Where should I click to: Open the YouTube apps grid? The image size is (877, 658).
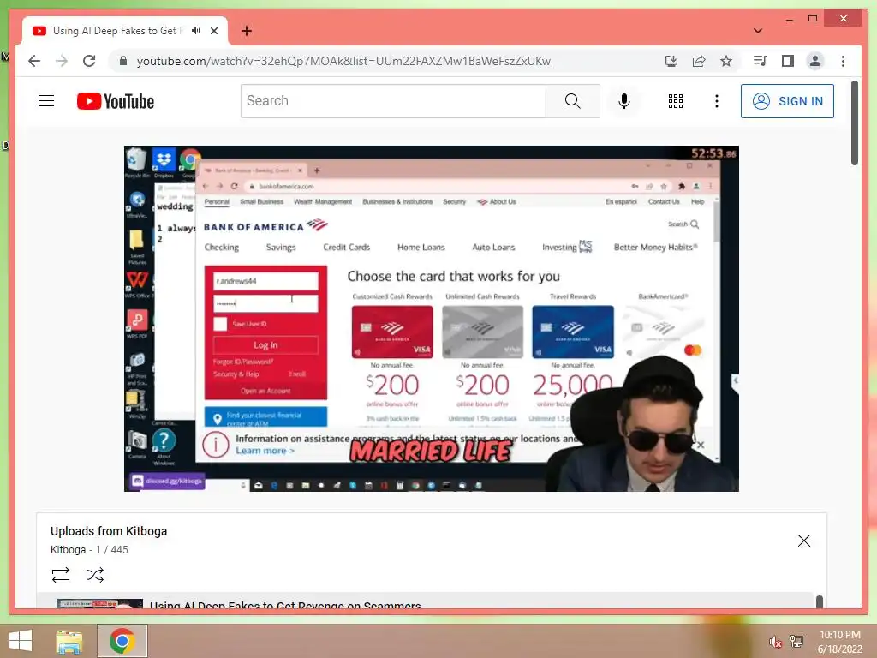(676, 101)
